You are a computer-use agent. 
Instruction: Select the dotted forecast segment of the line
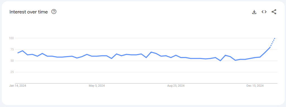point(272,42)
